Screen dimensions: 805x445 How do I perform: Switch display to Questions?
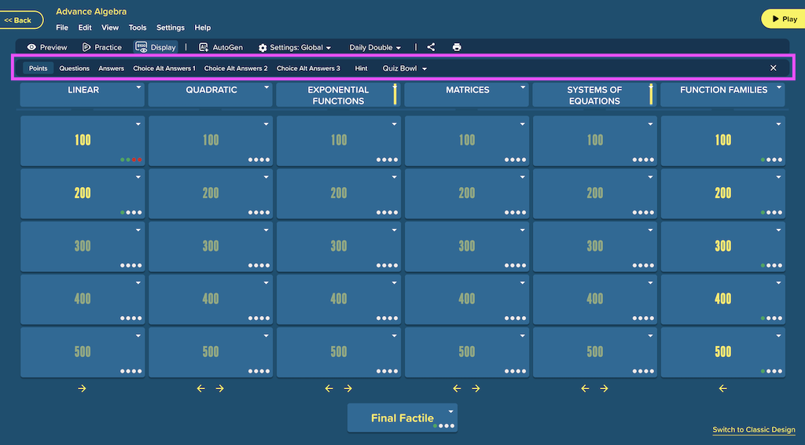tap(74, 68)
